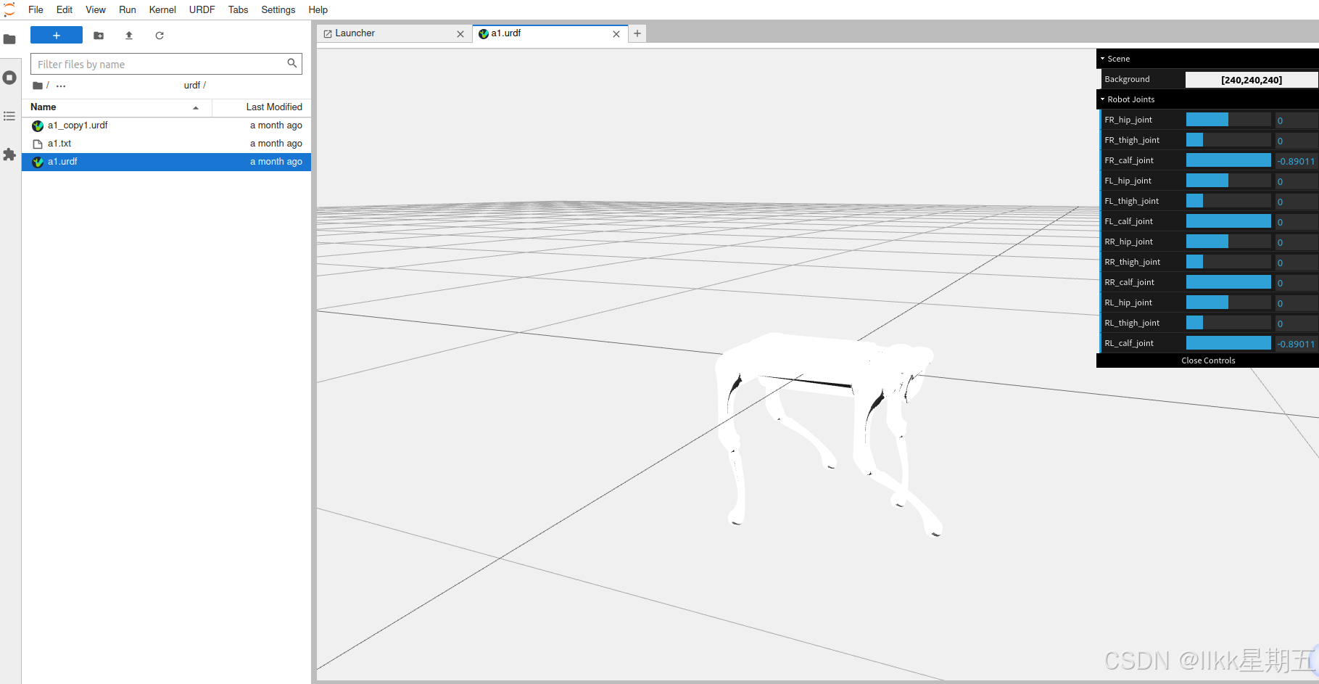The height and width of the screenshot is (684, 1319).
Task: Create a new folder with toolbar icon
Action: point(99,36)
